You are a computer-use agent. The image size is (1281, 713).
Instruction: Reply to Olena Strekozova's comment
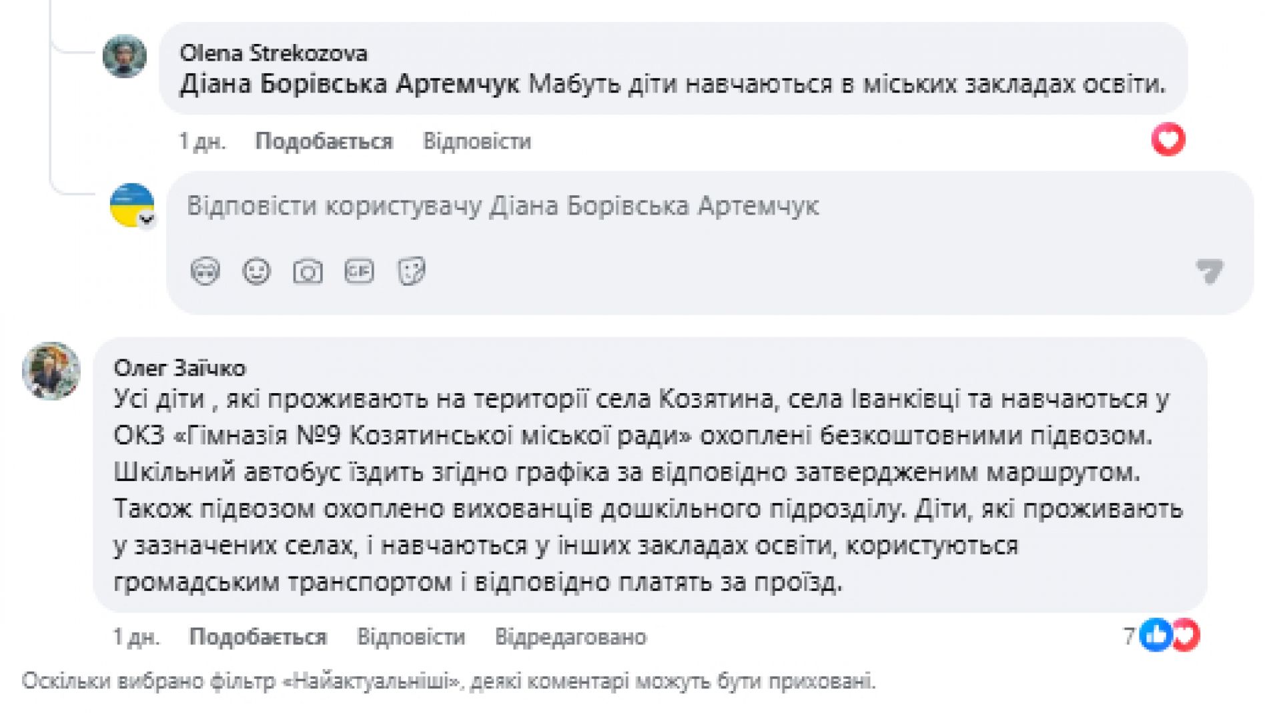(476, 141)
